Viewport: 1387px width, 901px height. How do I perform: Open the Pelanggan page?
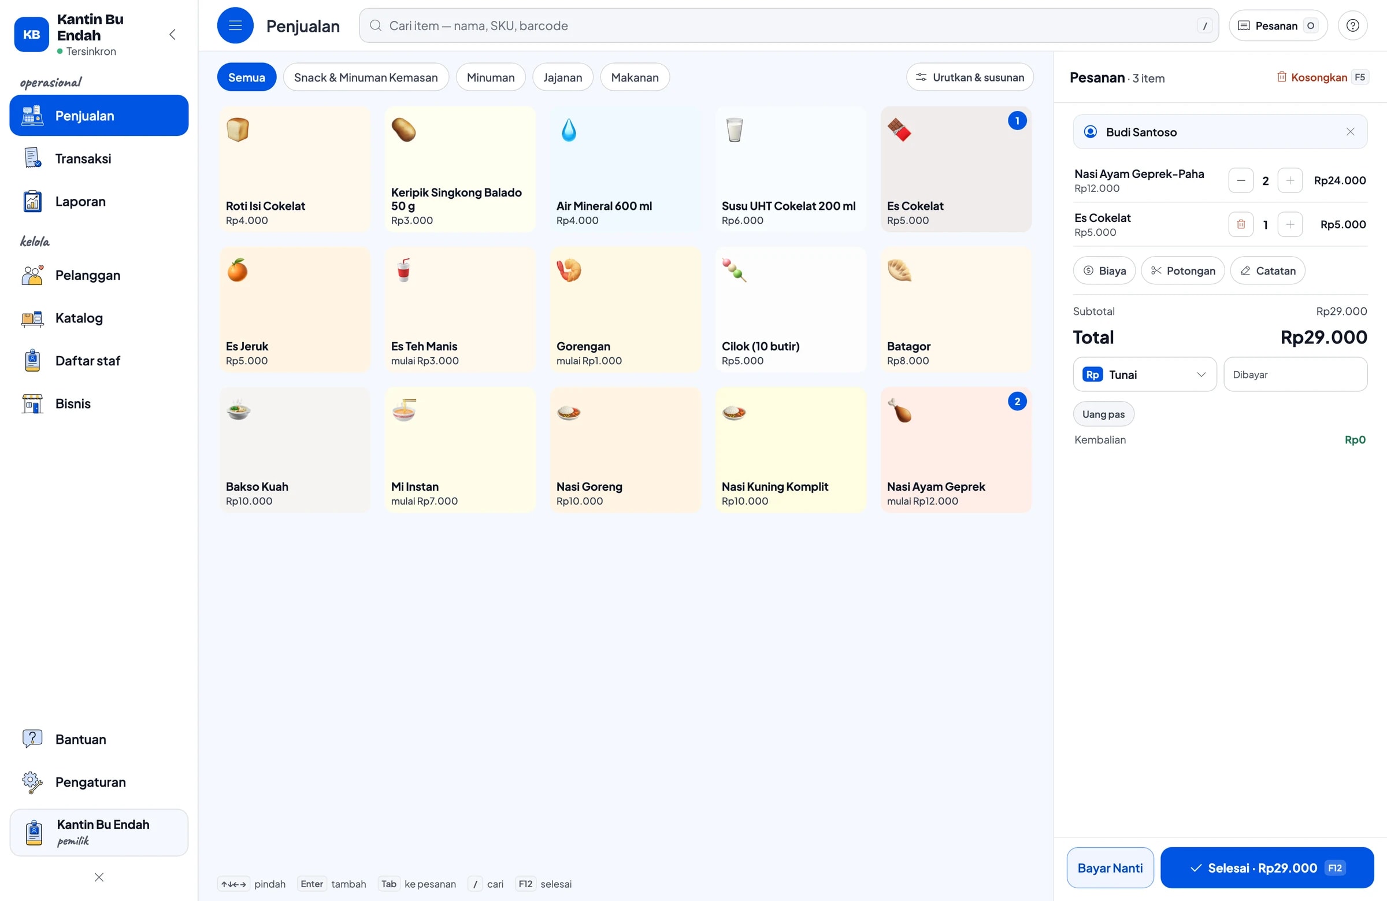coord(99,275)
